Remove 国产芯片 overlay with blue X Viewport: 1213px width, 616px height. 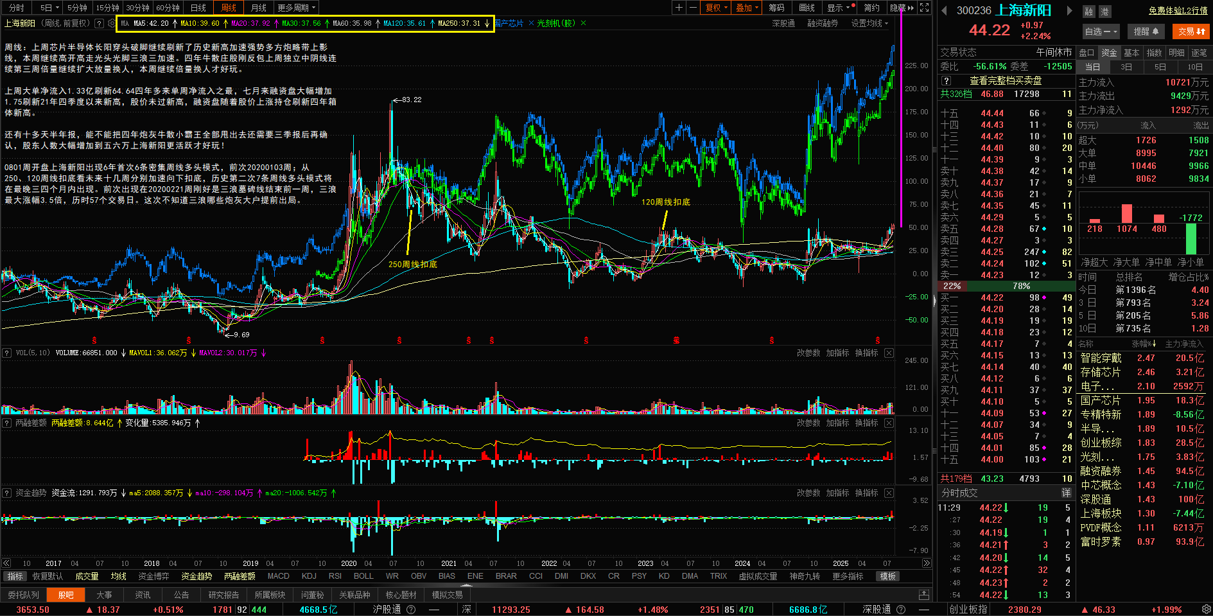click(x=530, y=23)
